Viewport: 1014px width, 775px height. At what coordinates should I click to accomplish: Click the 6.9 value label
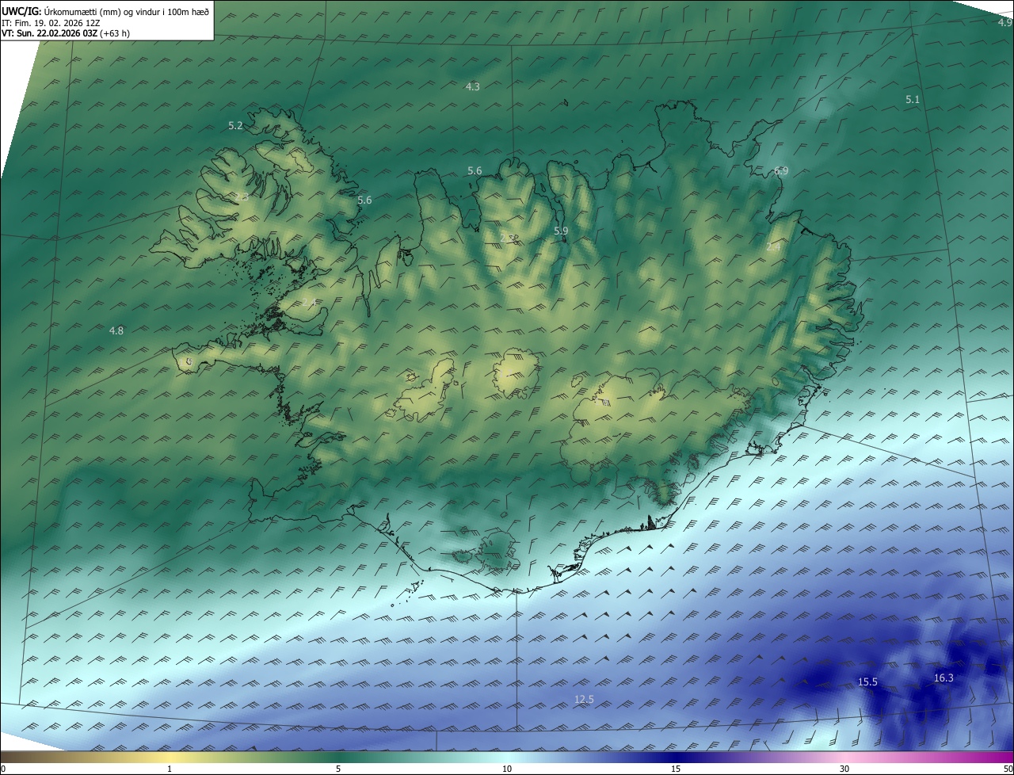pos(781,171)
